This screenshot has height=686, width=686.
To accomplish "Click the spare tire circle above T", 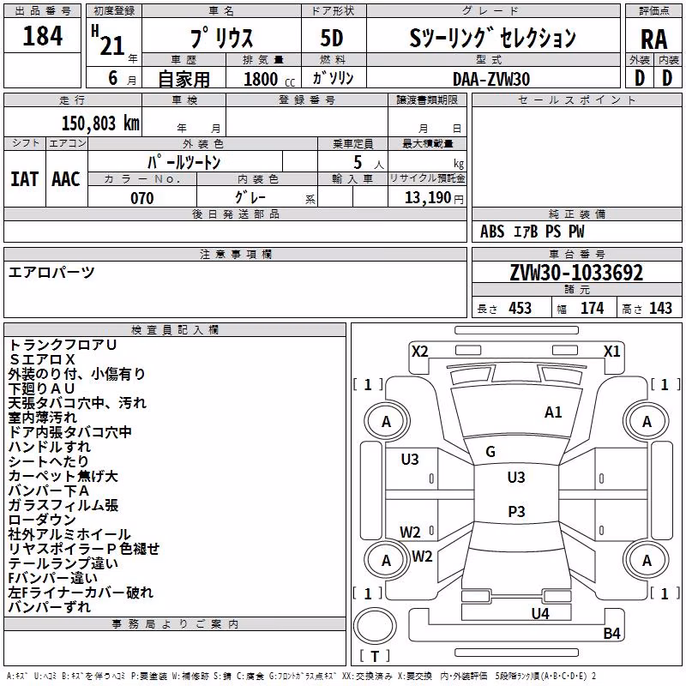I will (x=375, y=626).
